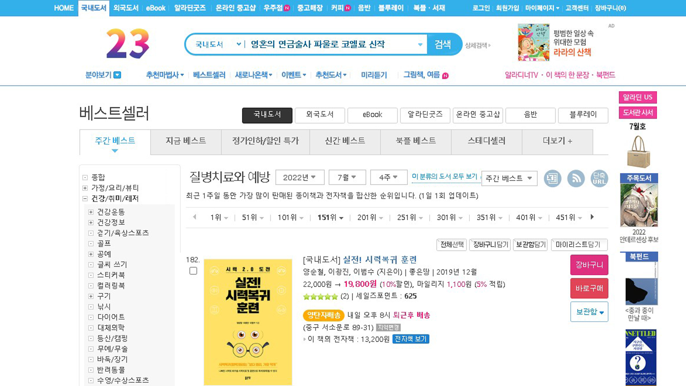The width and height of the screenshot is (686, 386).
Task: Select the eBook category tab
Action: coord(372,115)
